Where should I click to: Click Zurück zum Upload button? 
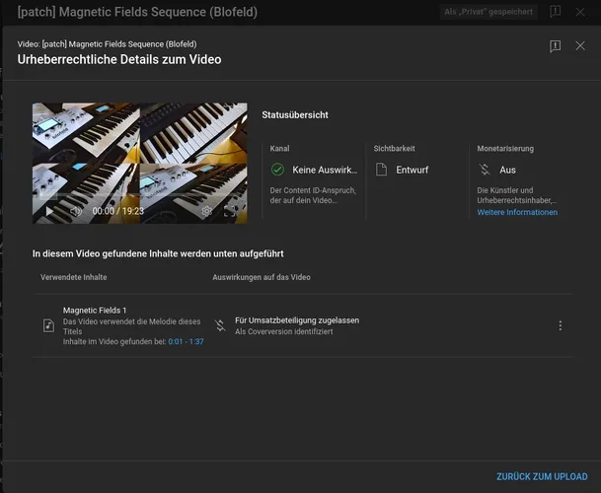point(542,476)
